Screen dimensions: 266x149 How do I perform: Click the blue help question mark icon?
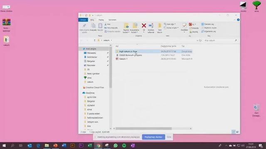[x=238, y=20]
